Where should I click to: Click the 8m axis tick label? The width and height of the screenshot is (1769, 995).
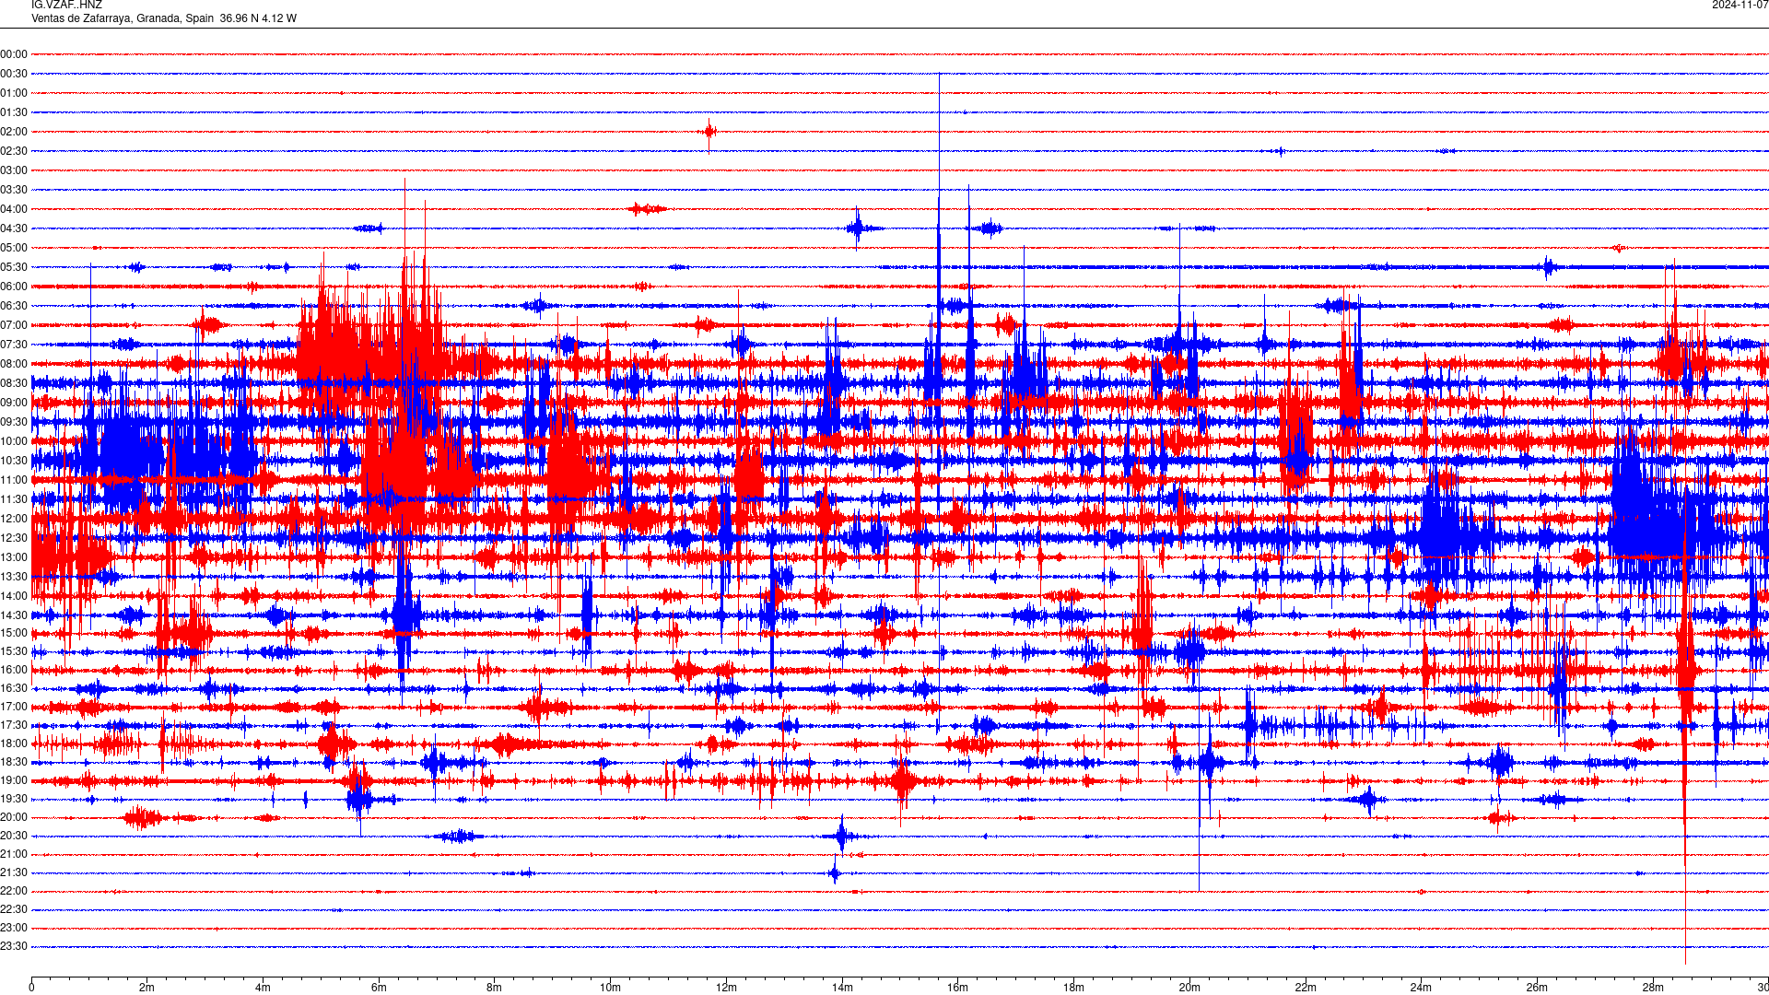[x=495, y=988]
